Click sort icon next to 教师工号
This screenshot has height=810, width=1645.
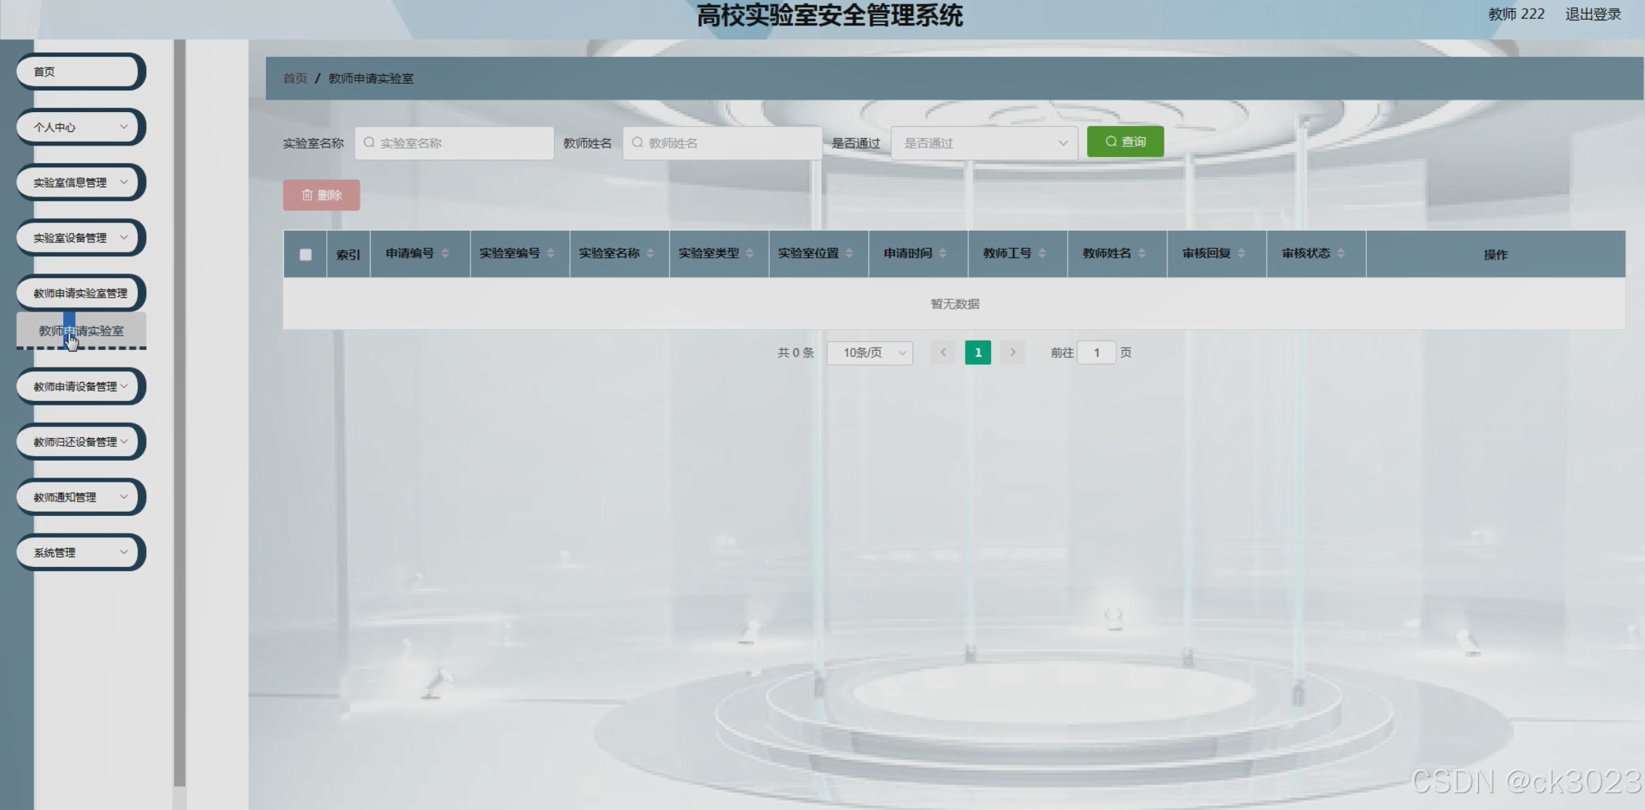[1042, 253]
